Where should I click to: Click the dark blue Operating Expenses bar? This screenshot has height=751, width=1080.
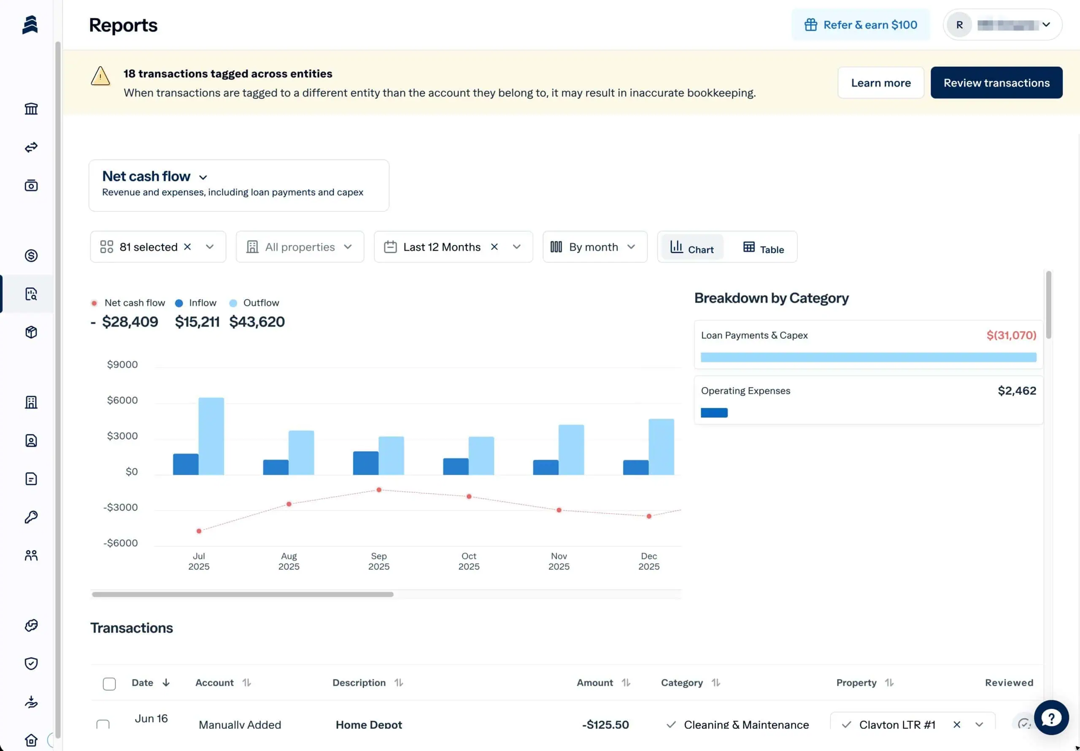[714, 413]
